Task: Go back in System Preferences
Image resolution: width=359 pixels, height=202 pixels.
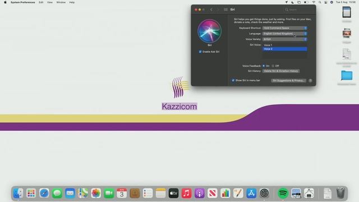Action: point(211,10)
